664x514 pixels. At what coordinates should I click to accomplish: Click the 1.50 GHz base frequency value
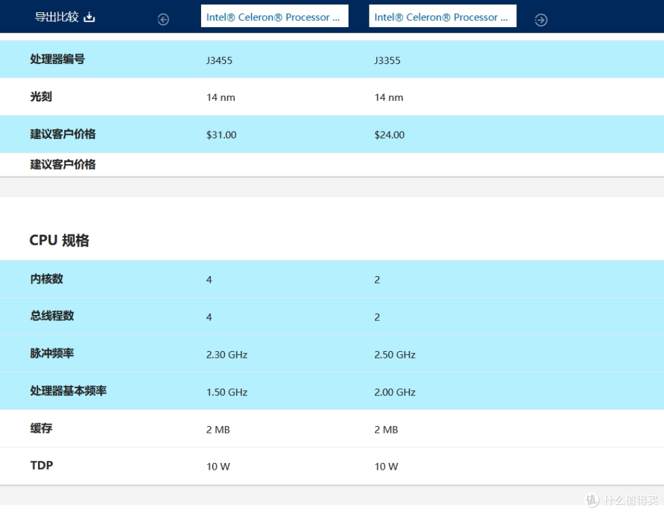227,392
